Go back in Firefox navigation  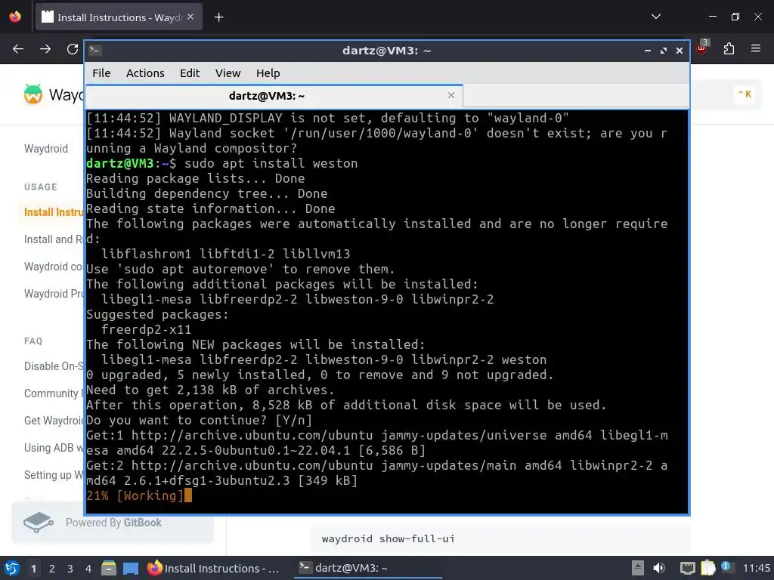point(18,49)
